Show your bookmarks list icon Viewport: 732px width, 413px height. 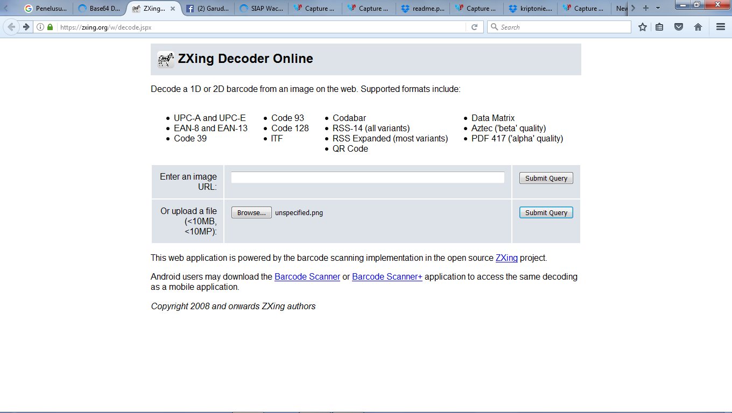[659, 27]
